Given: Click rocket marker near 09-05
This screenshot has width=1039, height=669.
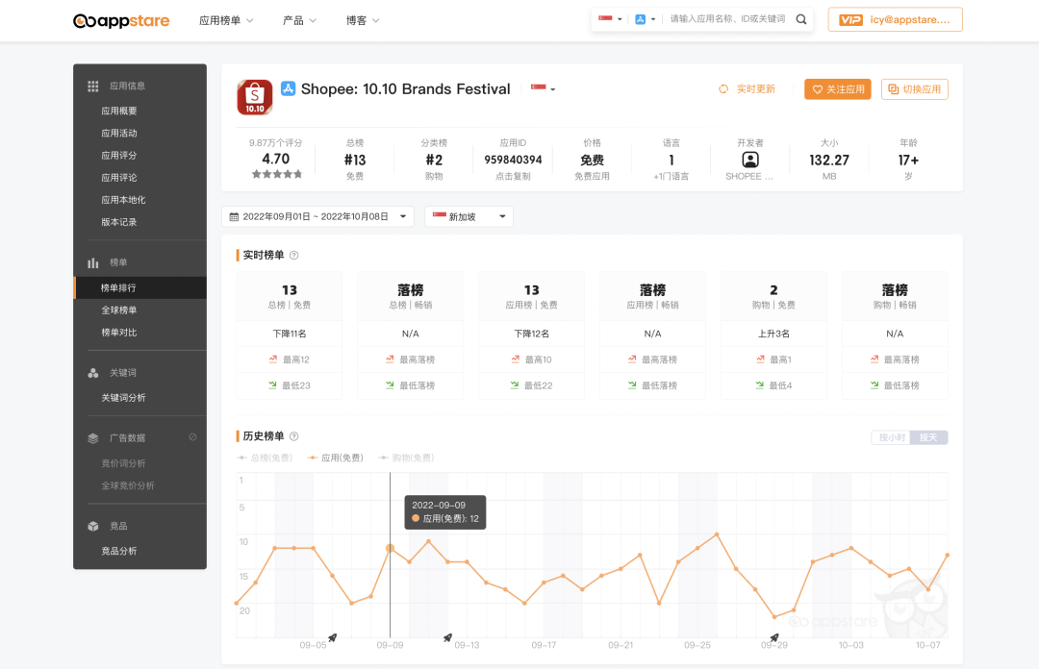Looking at the screenshot, I should [332, 637].
